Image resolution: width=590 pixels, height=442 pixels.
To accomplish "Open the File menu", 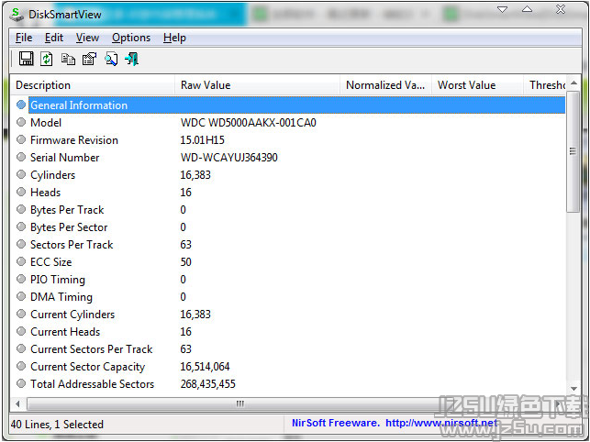I will (x=24, y=38).
